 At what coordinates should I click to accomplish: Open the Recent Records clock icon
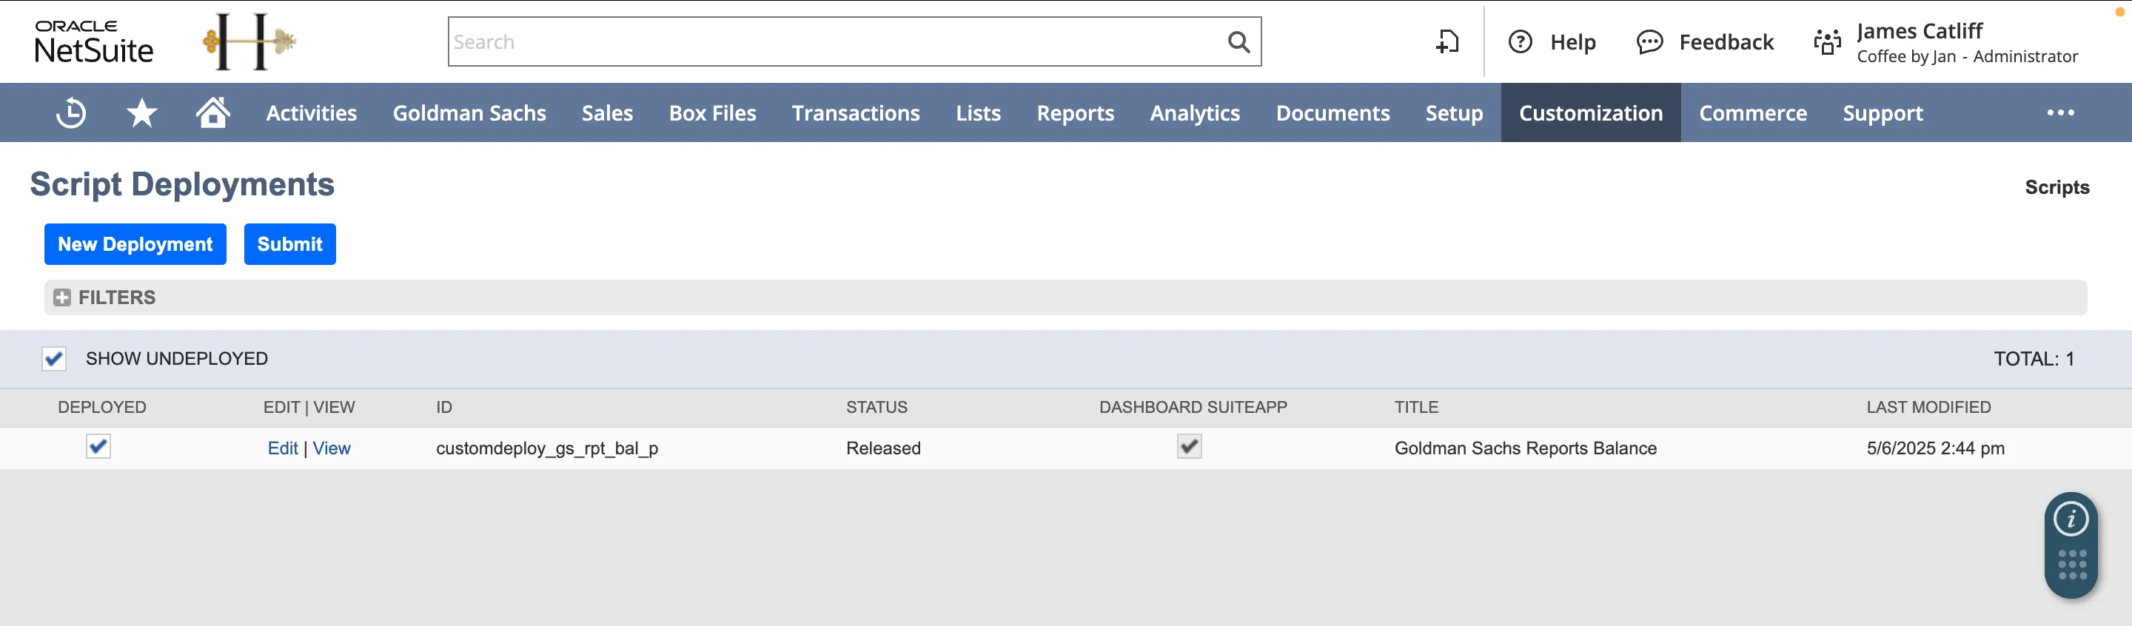tap(71, 112)
